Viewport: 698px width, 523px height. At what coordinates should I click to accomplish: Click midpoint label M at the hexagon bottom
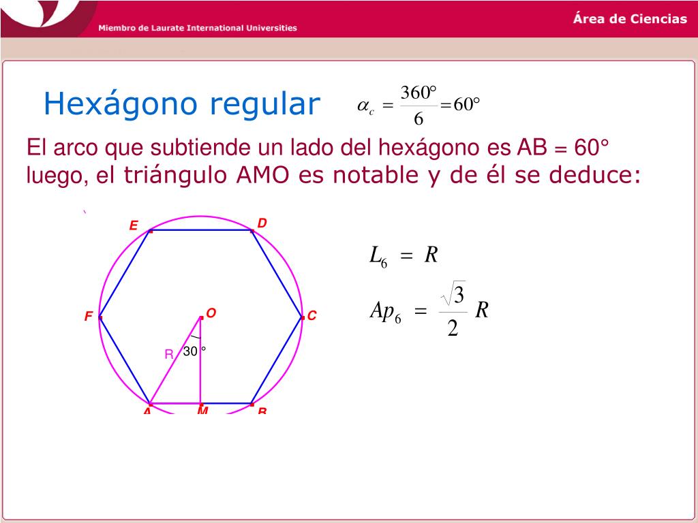(202, 410)
